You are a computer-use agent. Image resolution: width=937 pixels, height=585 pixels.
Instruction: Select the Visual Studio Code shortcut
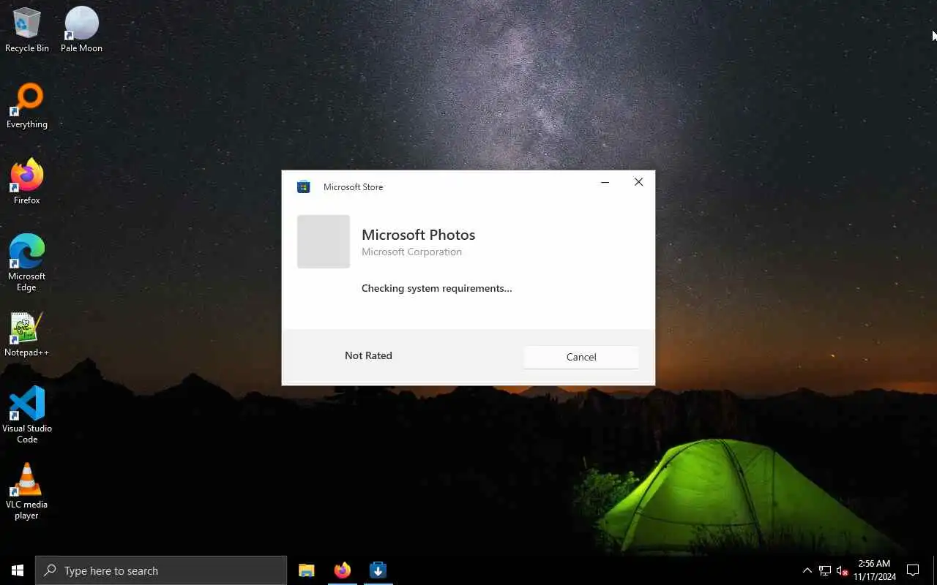pyautogui.click(x=27, y=415)
